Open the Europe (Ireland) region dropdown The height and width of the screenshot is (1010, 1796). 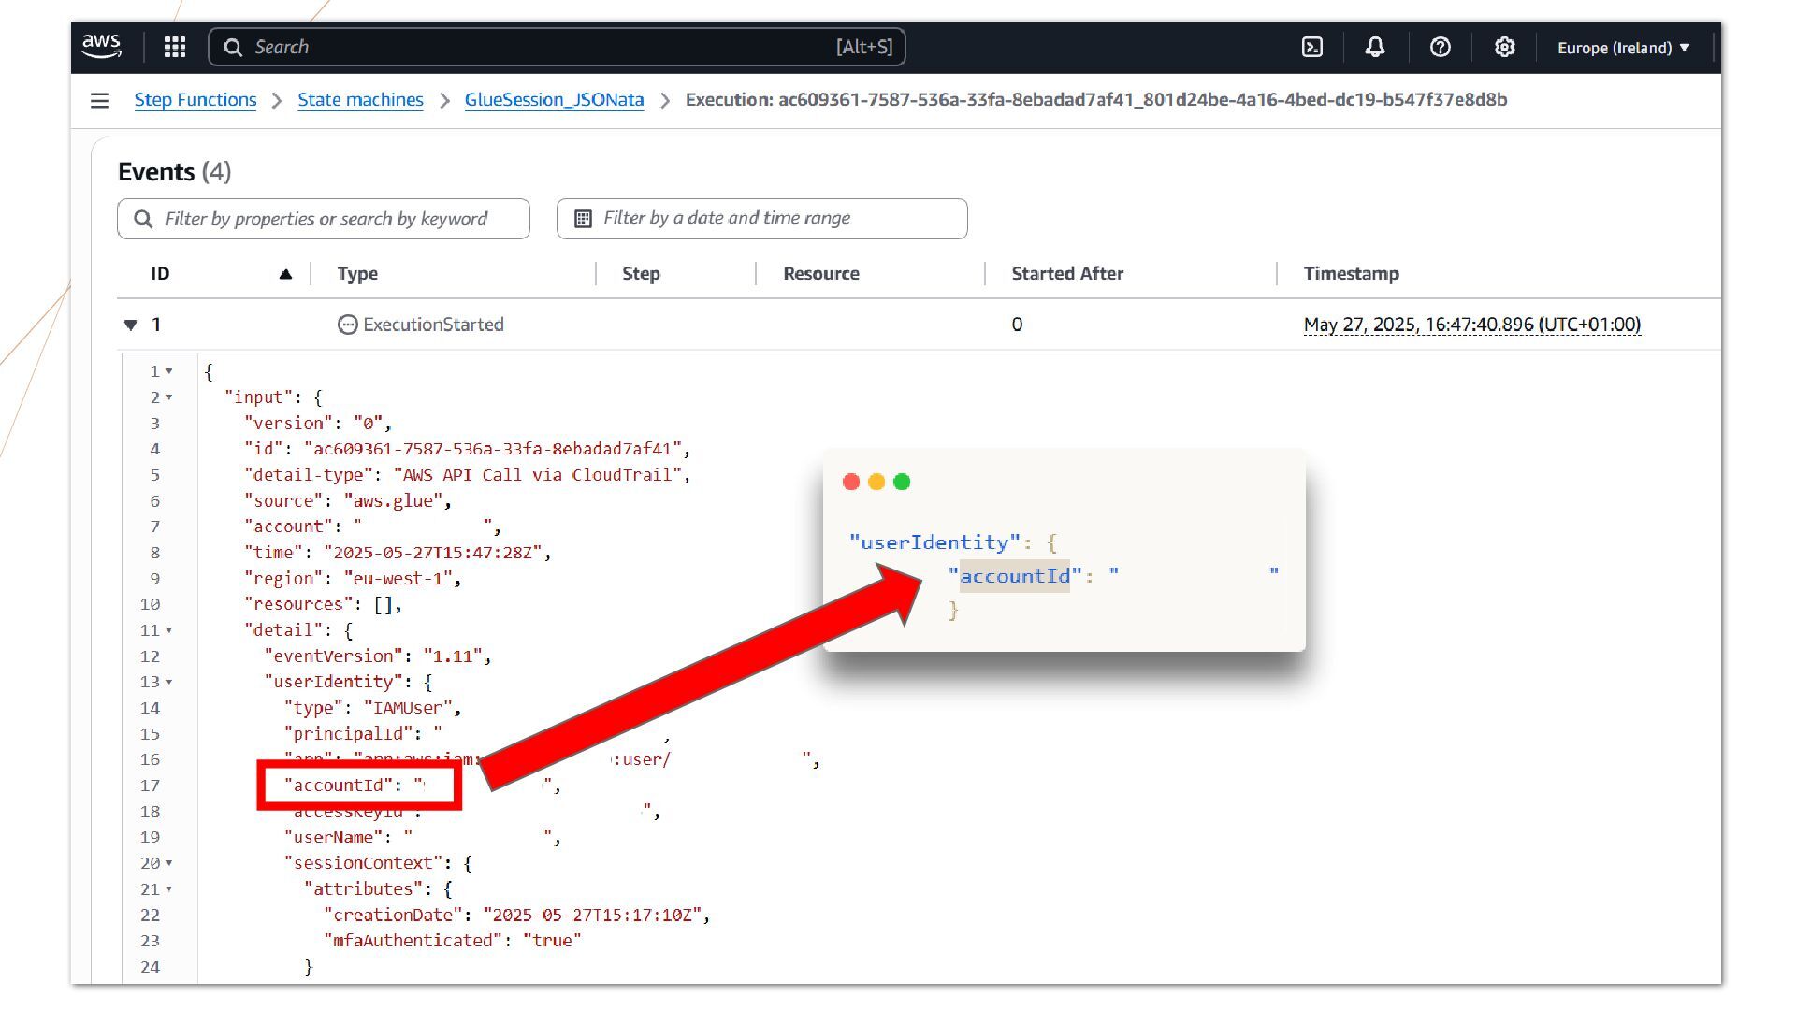click(x=1624, y=48)
